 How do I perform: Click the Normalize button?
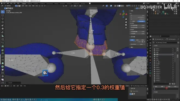pyautogui.click(x=133, y=44)
